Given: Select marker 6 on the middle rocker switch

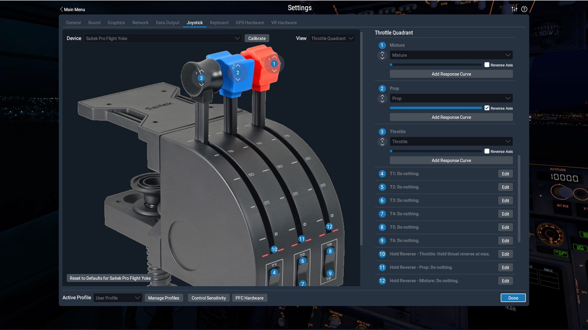Looking at the screenshot, I should click(302, 261).
